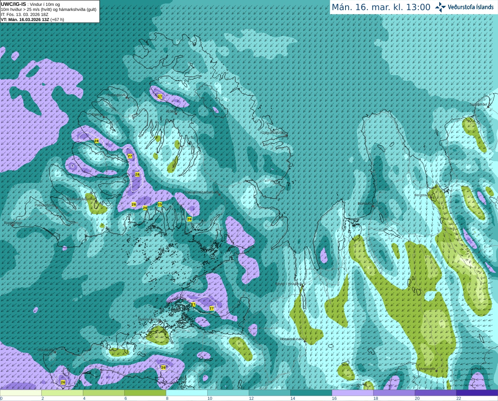Pick the 4–6 green scale swatch
The image size is (498, 401).
[x=103, y=393]
